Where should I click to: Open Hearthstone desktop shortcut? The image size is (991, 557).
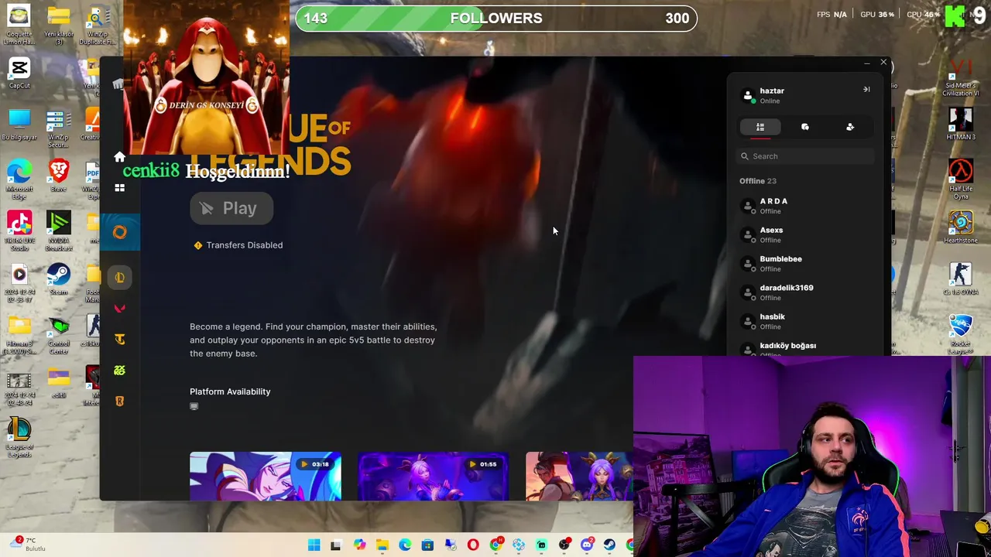point(961,227)
